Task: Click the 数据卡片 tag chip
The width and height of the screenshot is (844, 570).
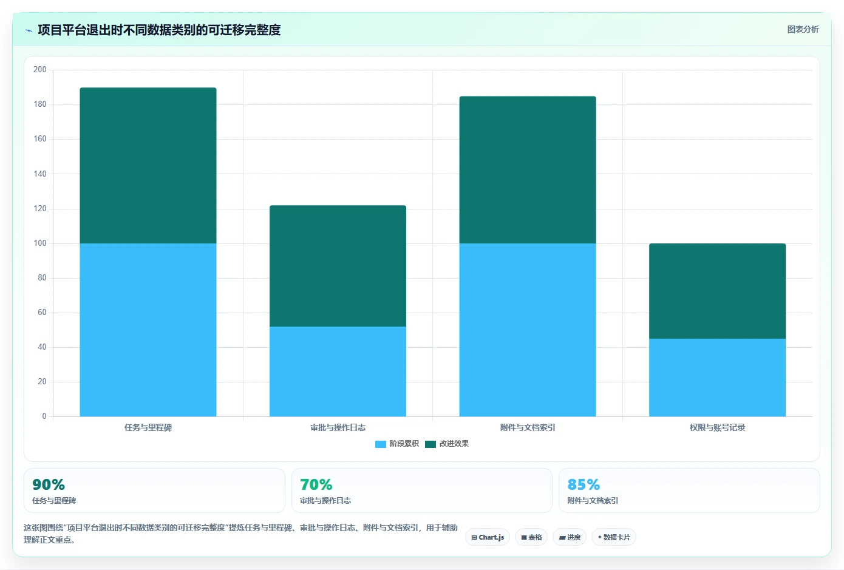Action: (613, 537)
